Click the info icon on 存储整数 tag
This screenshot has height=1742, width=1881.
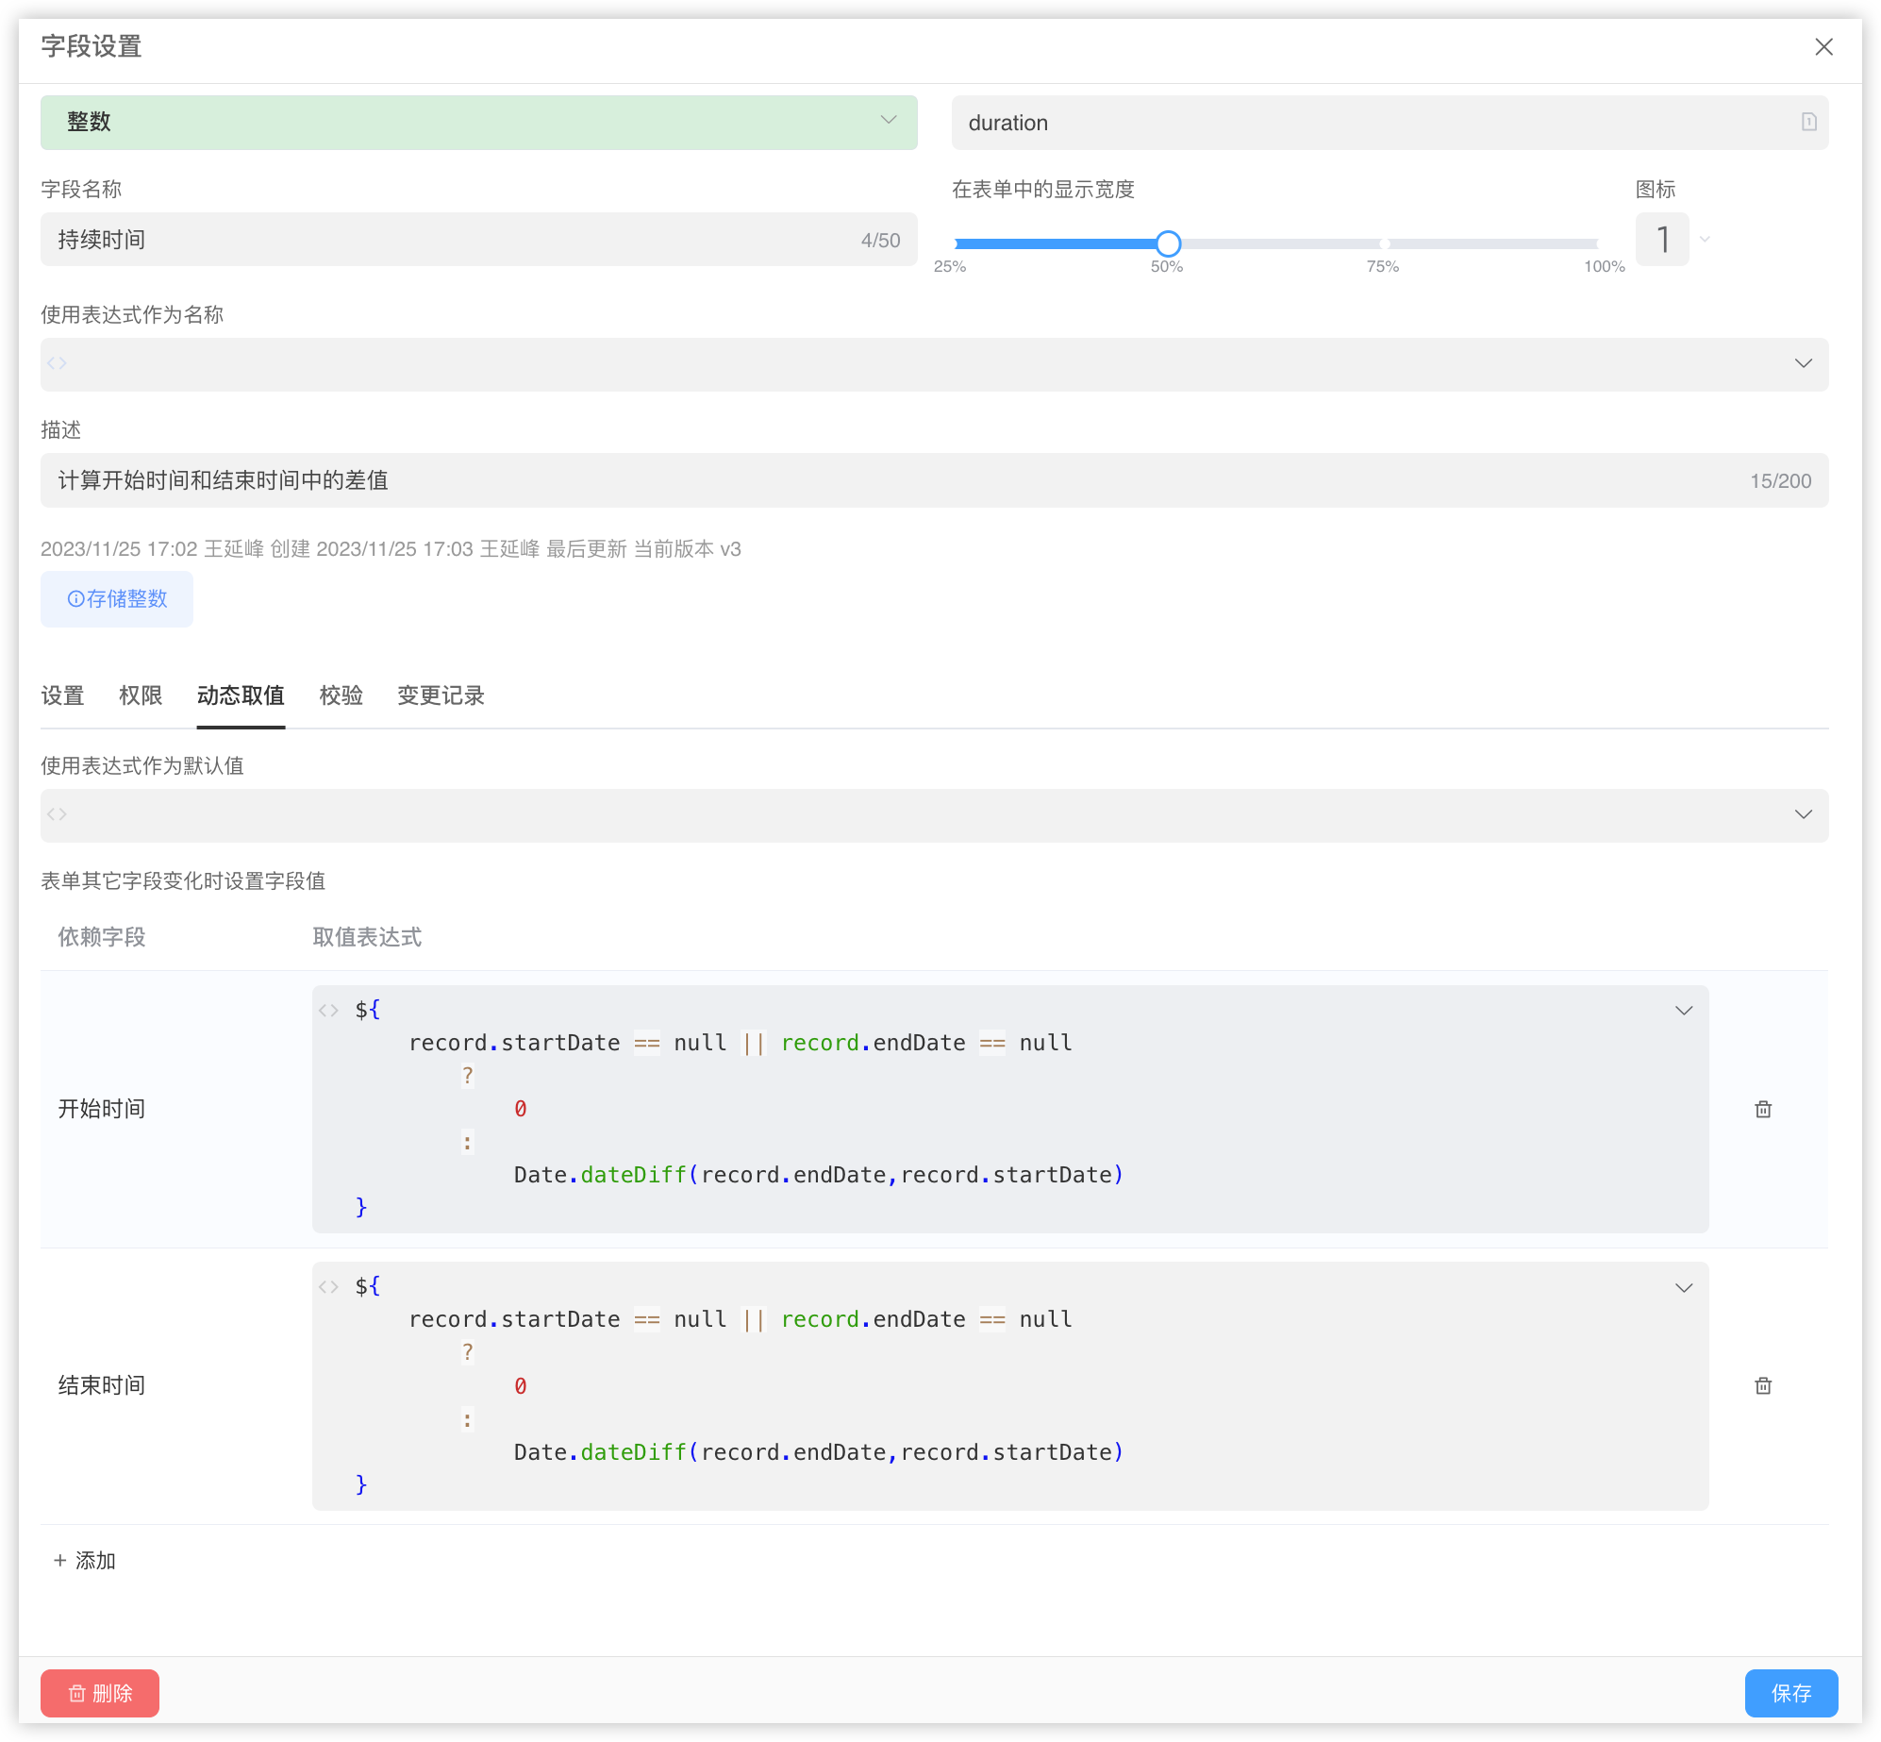[x=75, y=599]
